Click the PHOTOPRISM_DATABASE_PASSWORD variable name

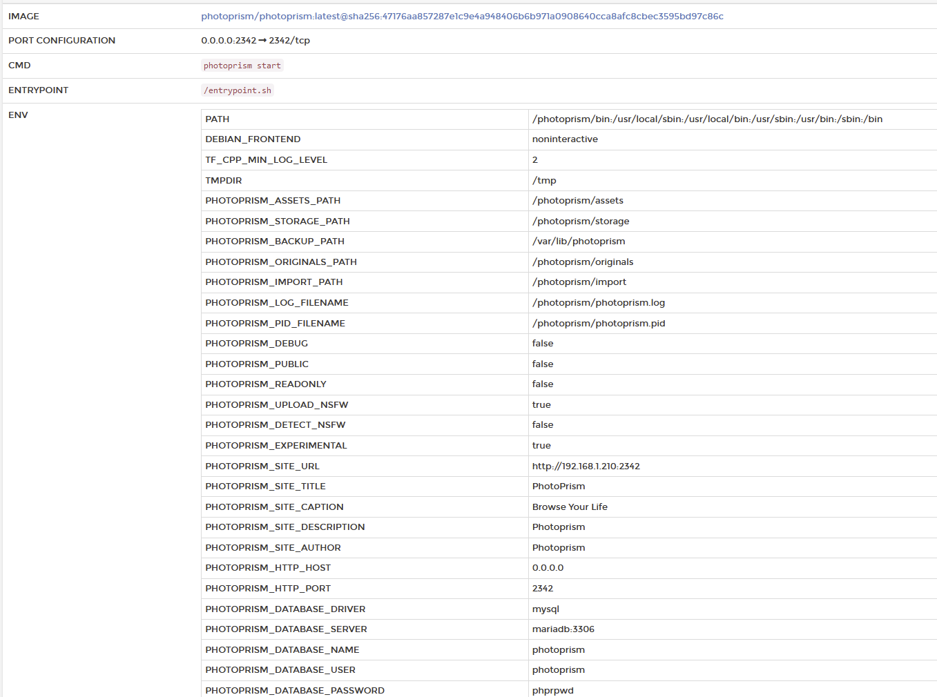pyautogui.click(x=295, y=690)
